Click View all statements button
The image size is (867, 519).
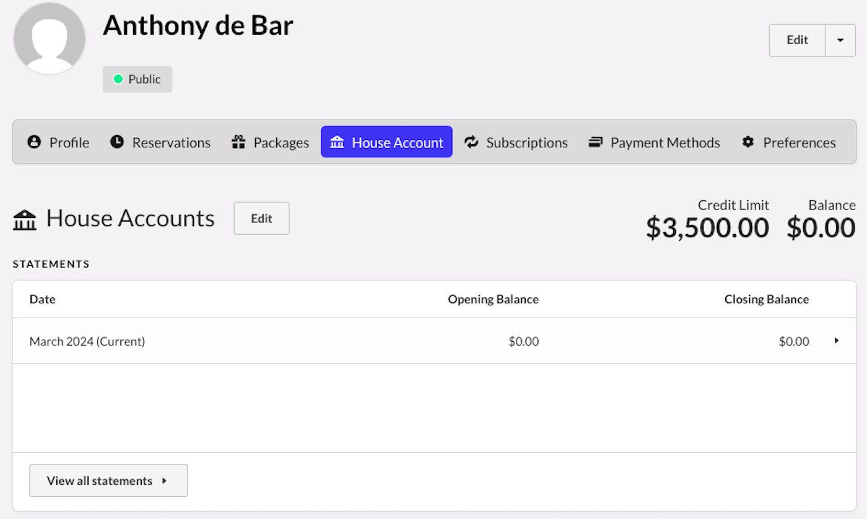click(108, 481)
